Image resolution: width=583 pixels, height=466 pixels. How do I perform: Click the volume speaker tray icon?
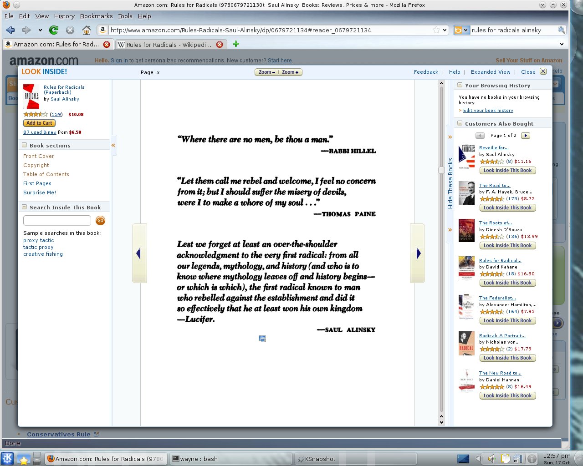pyautogui.click(x=491, y=459)
